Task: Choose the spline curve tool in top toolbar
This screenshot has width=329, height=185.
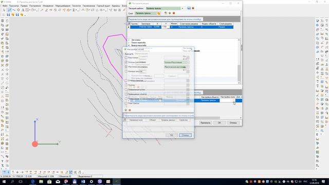Action: 14,10
